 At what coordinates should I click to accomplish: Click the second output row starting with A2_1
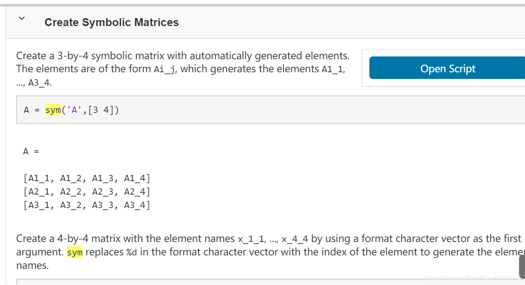tap(87, 192)
